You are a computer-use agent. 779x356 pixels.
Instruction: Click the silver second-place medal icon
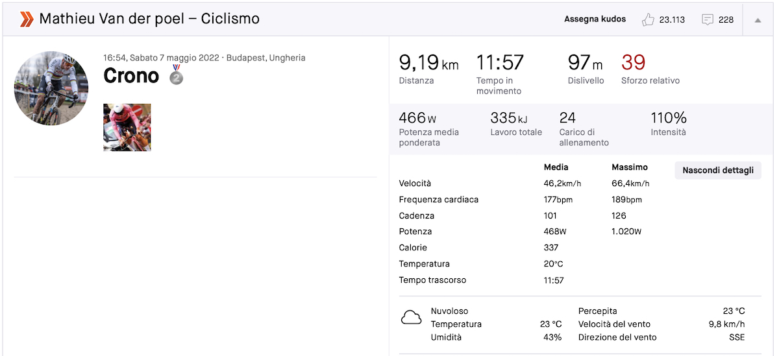tap(177, 75)
